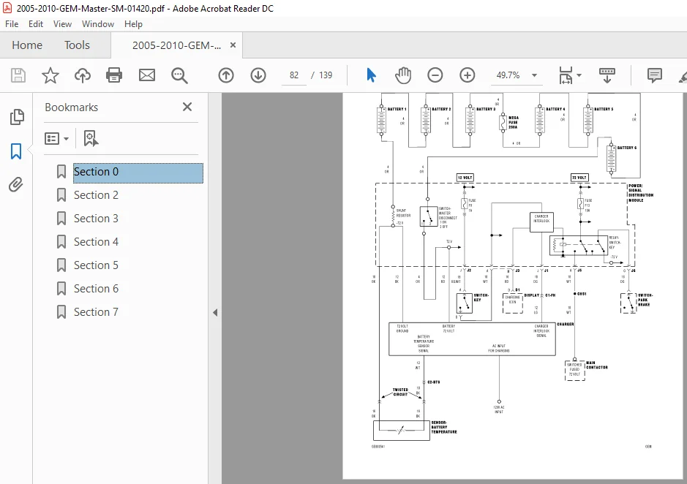Image resolution: width=687 pixels, height=484 pixels.
Task: Zoom in with plus button
Action: pyautogui.click(x=467, y=75)
